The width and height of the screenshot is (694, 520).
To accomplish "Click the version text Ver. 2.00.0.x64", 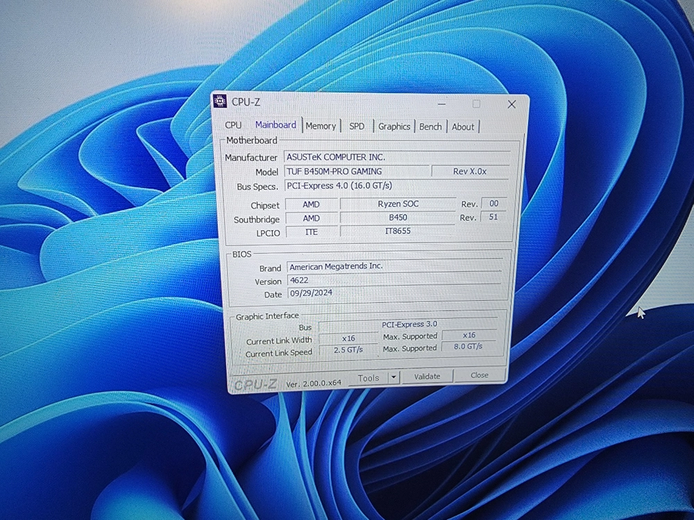I will pos(314,384).
